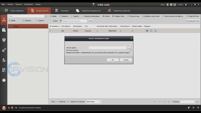Open the log search sidebar icon
This screenshot has width=201, height=113.
(4, 70)
